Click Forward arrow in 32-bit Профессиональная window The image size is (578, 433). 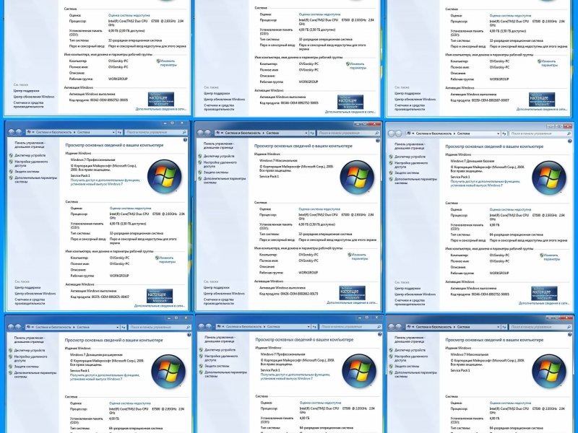pos(19,132)
